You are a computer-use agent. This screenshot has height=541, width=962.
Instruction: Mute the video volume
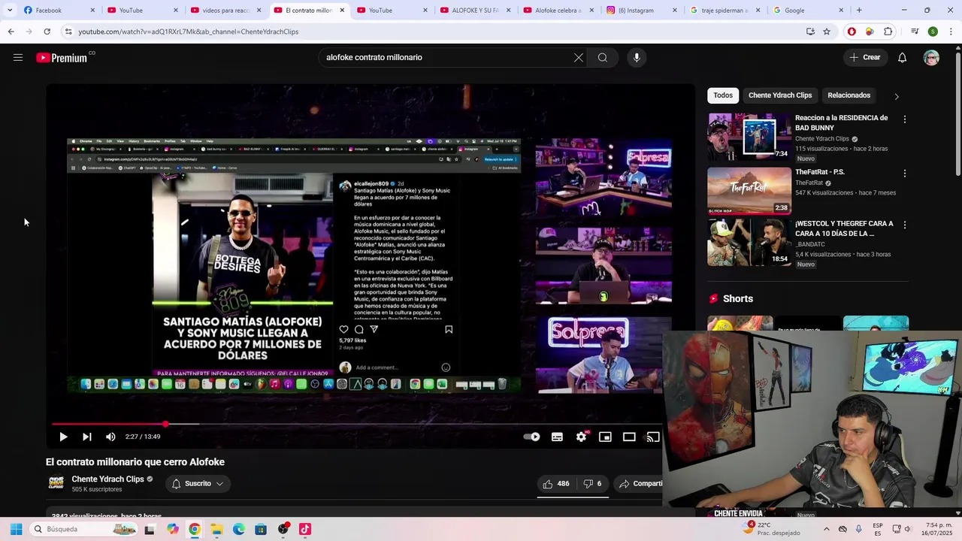110,437
